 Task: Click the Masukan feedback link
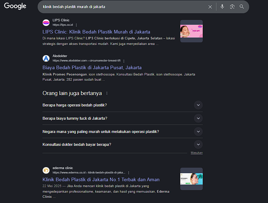click(196, 153)
